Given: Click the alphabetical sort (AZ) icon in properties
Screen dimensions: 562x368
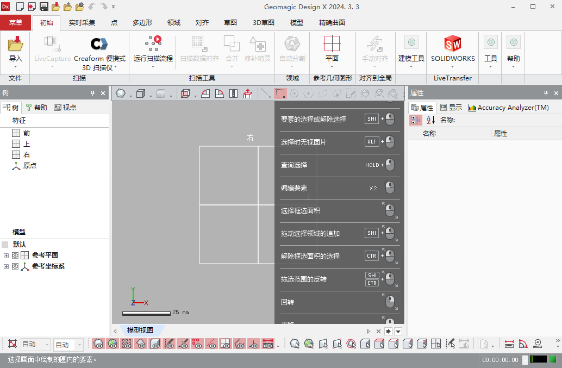Looking at the screenshot, I should click(x=430, y=120).
